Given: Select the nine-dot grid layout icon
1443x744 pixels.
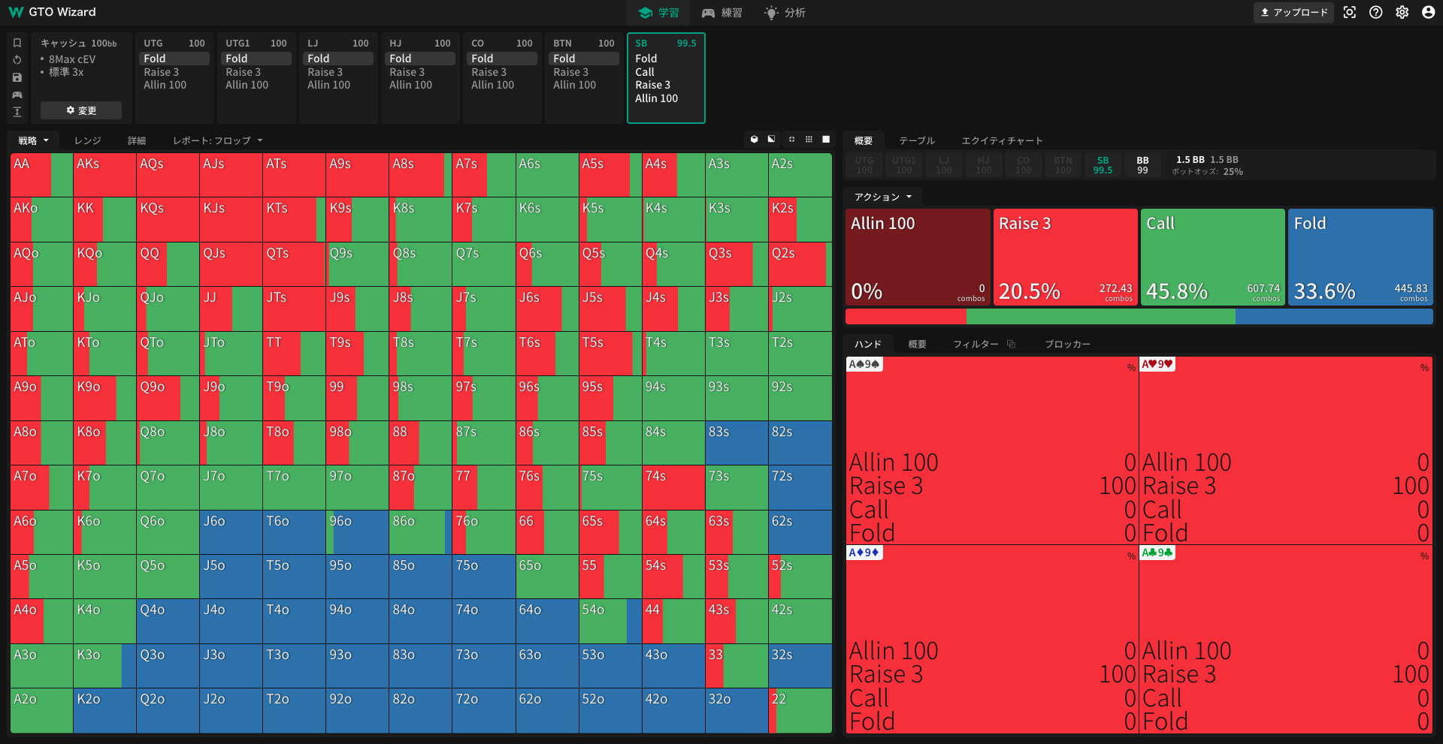Looking at the screenshot, I should point(809,140).
